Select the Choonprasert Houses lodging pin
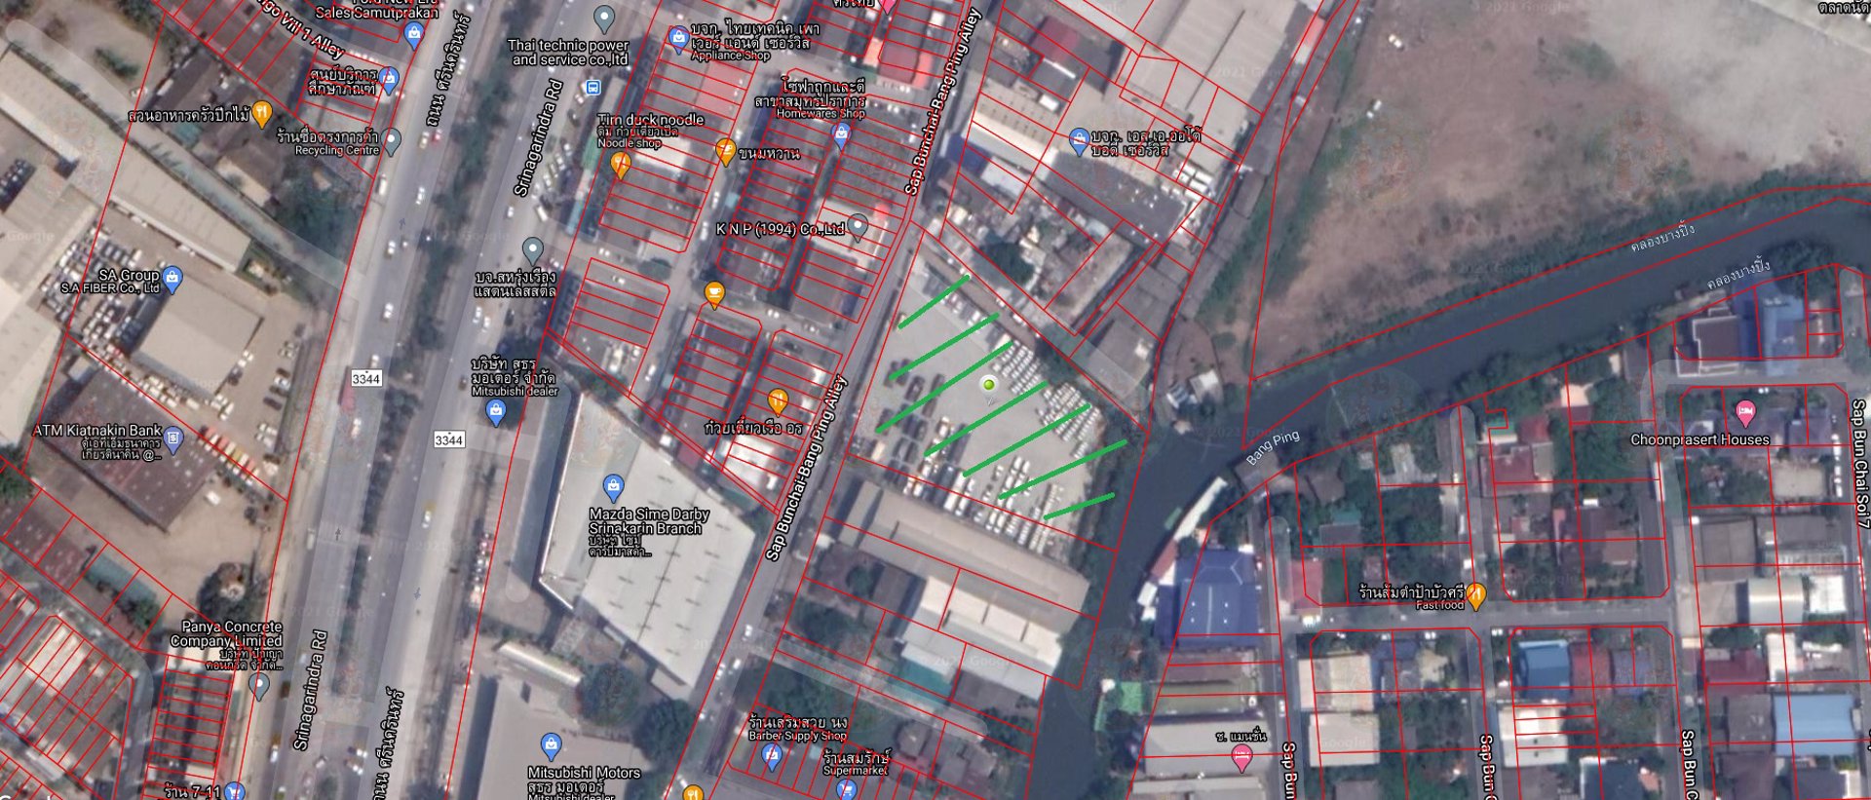The width and height of the screenshot is (1871, 800). (1745, 412)
